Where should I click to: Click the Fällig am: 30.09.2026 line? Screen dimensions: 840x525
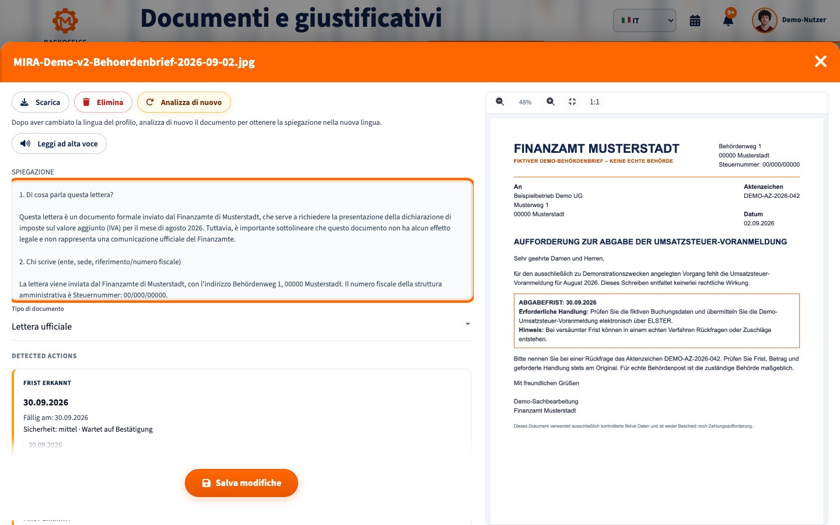[x=55, y=418]
